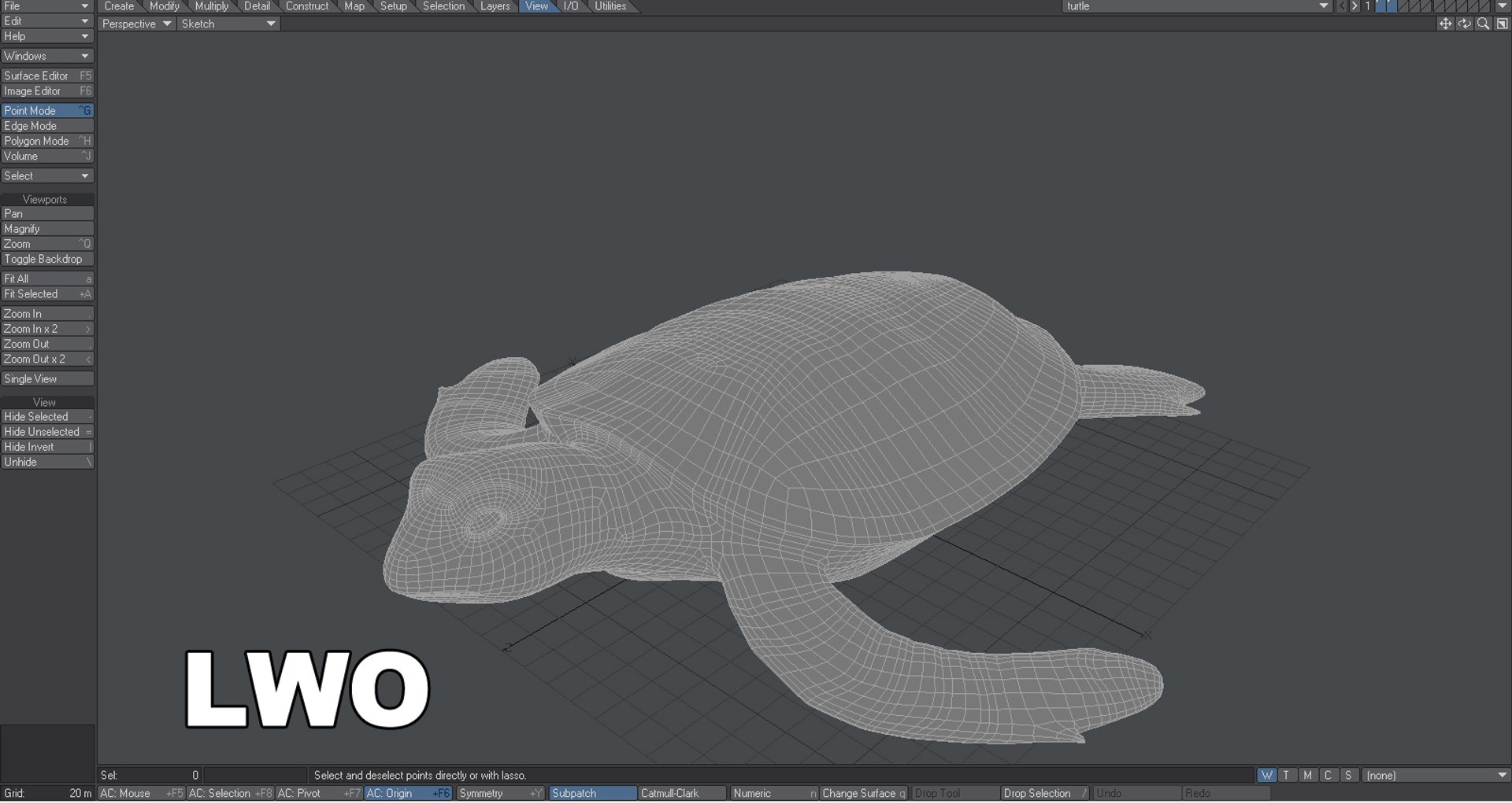Open the turtle object dropdown
1512x804 pixels.
click(1197, 6)
